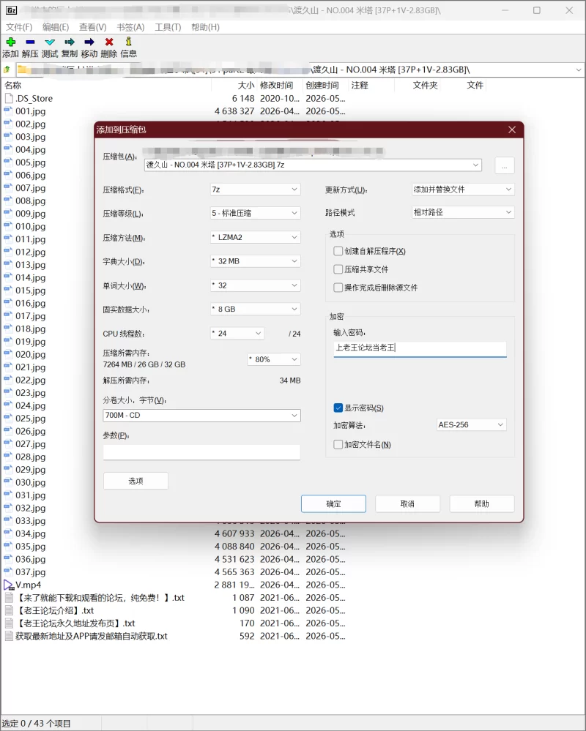586x731 pixels.
Task: Click the up-folder icon beside address bar
Action: coord(7,70)
